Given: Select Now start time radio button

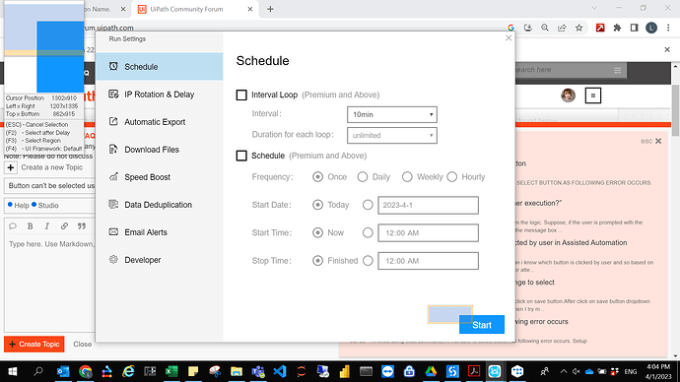Looking at the screenshot, I should click(x=317, y=232).
